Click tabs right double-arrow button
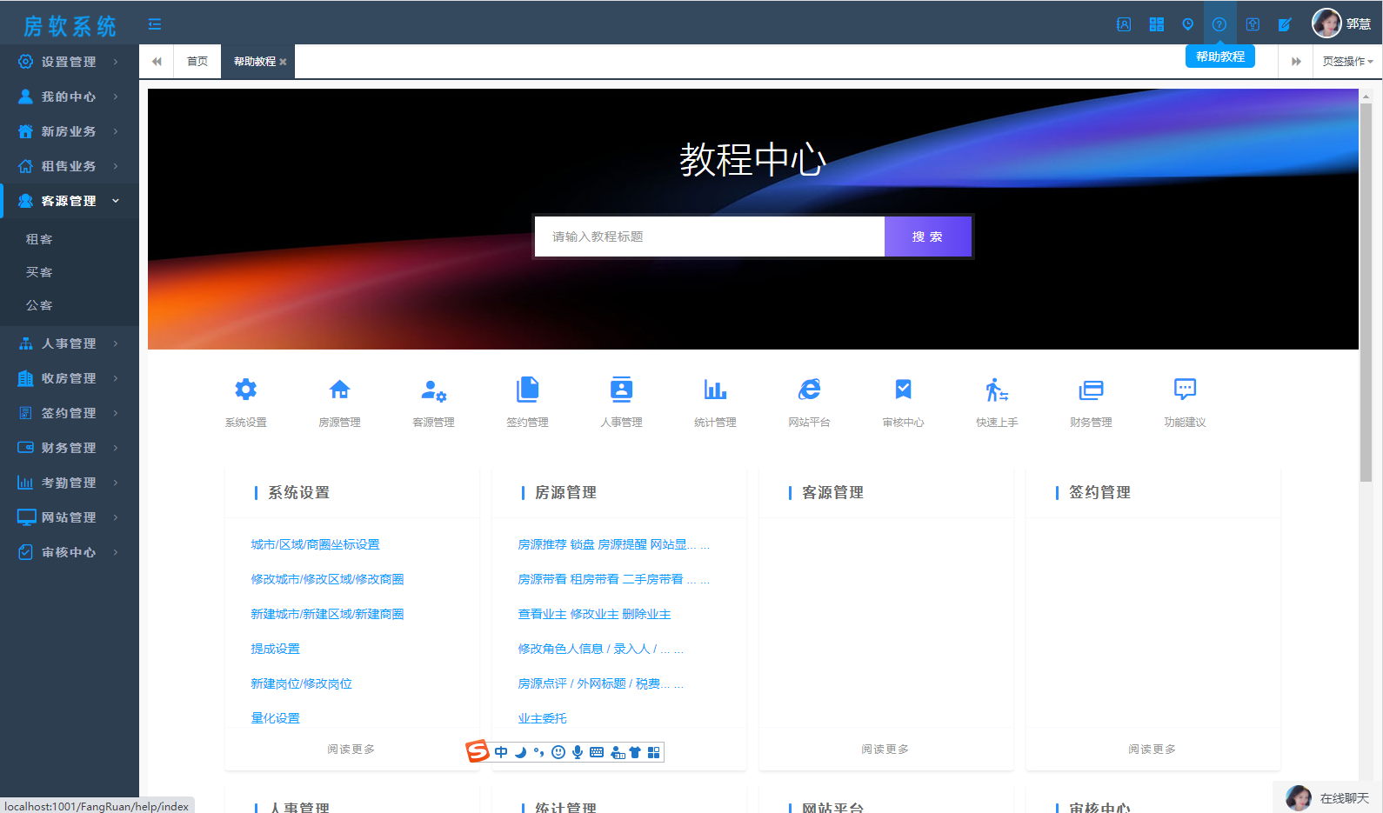This screenshot has height=813, width=1383. [1296, 62]
